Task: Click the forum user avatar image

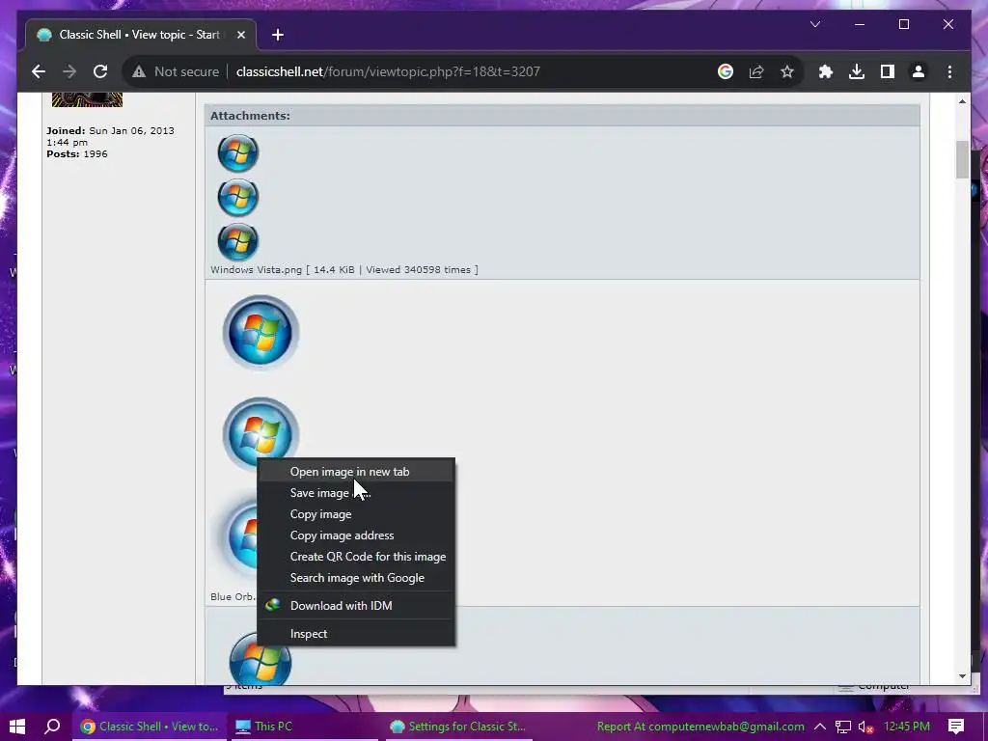Action: click(87, 99)
